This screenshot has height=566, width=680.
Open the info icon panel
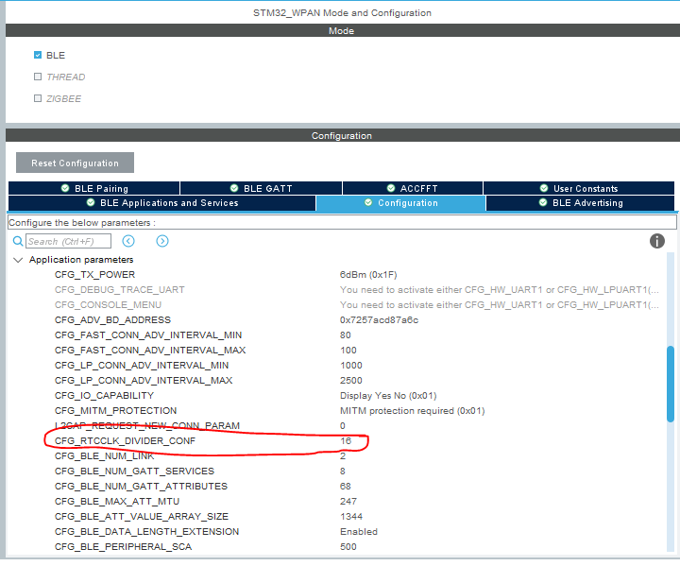[657, 241]
